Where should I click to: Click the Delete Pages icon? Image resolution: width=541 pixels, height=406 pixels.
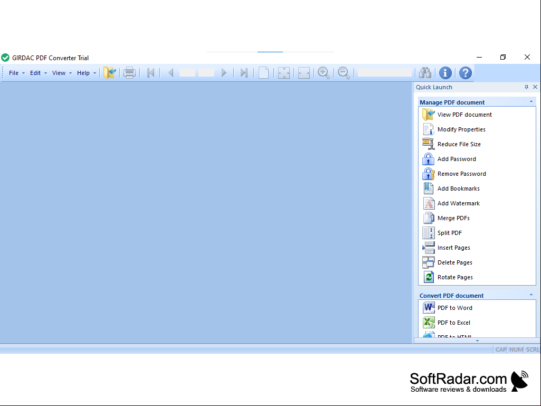click(428, 263)
